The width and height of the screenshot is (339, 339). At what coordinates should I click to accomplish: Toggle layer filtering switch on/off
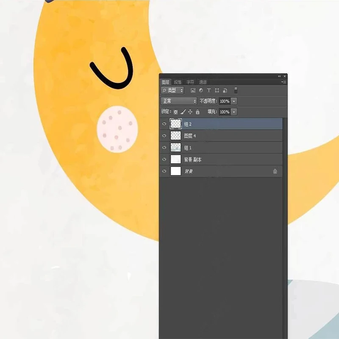coord(236,90)
